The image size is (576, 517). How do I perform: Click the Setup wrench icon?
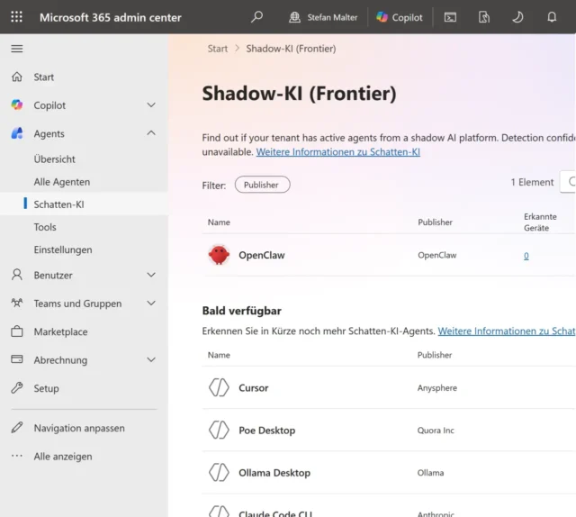click(x=17, y=388)
